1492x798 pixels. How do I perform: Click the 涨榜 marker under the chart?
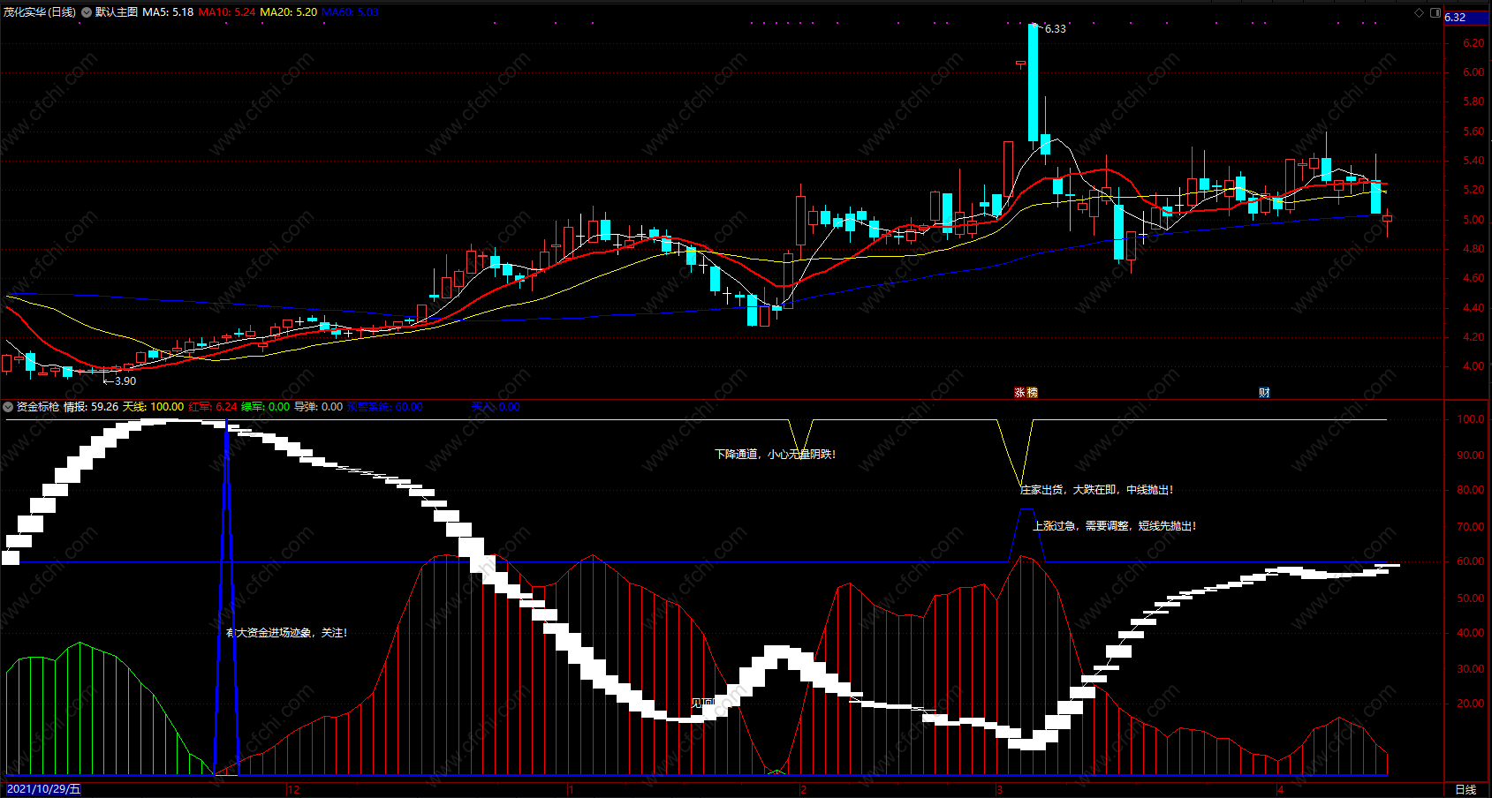(x=1026, y=393)
